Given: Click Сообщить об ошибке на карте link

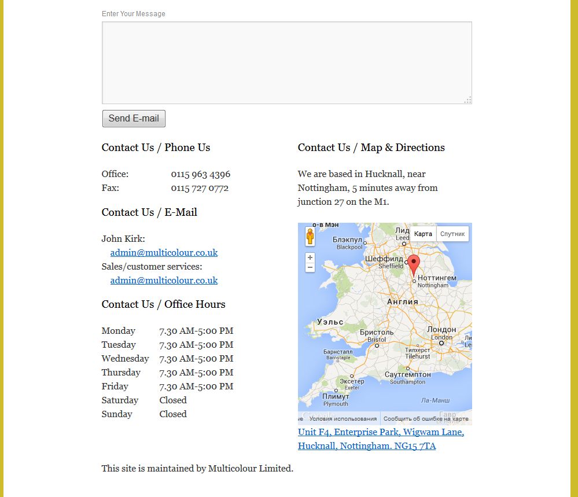Looking at the screenshot, I should click(x=426, y=419).
